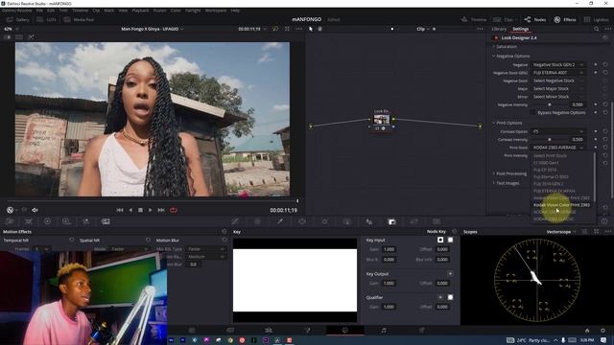Open the Motion Effects palette icon
614x345 pixels.
coord(106,221)
